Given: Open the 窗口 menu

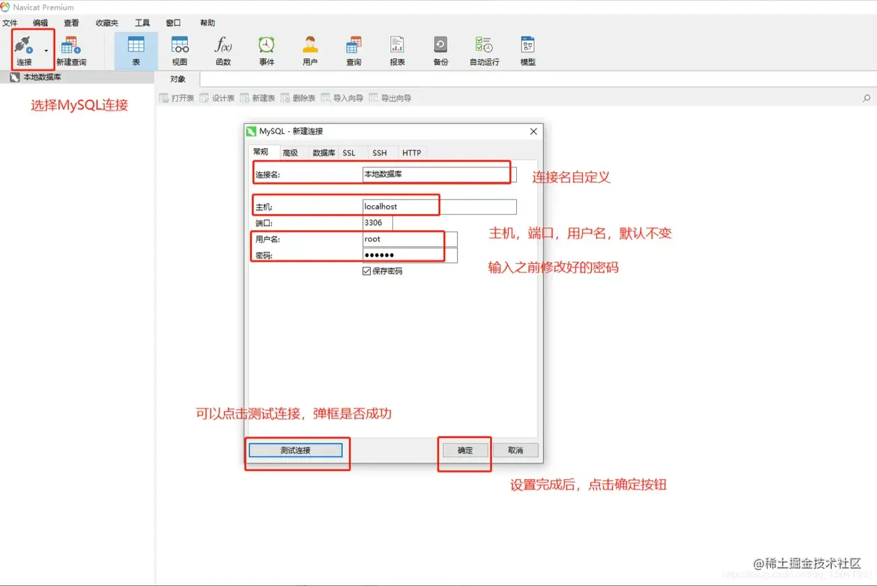Looking at the screenshot, I should [173, 22].
